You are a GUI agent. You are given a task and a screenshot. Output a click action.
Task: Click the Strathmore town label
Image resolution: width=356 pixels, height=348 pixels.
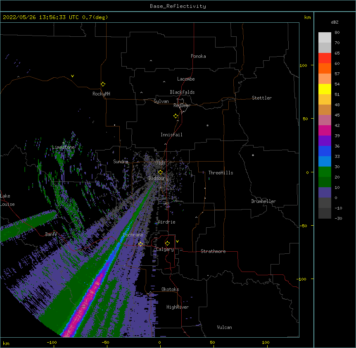[213, 251]
